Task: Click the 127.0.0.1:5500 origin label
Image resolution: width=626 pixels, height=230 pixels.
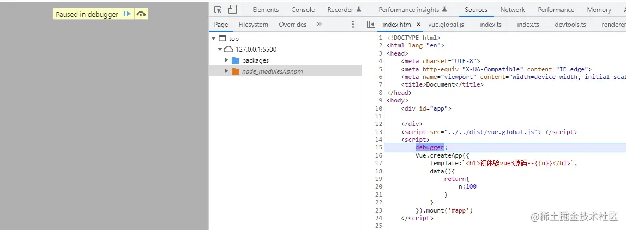Action: click(256, 50)
